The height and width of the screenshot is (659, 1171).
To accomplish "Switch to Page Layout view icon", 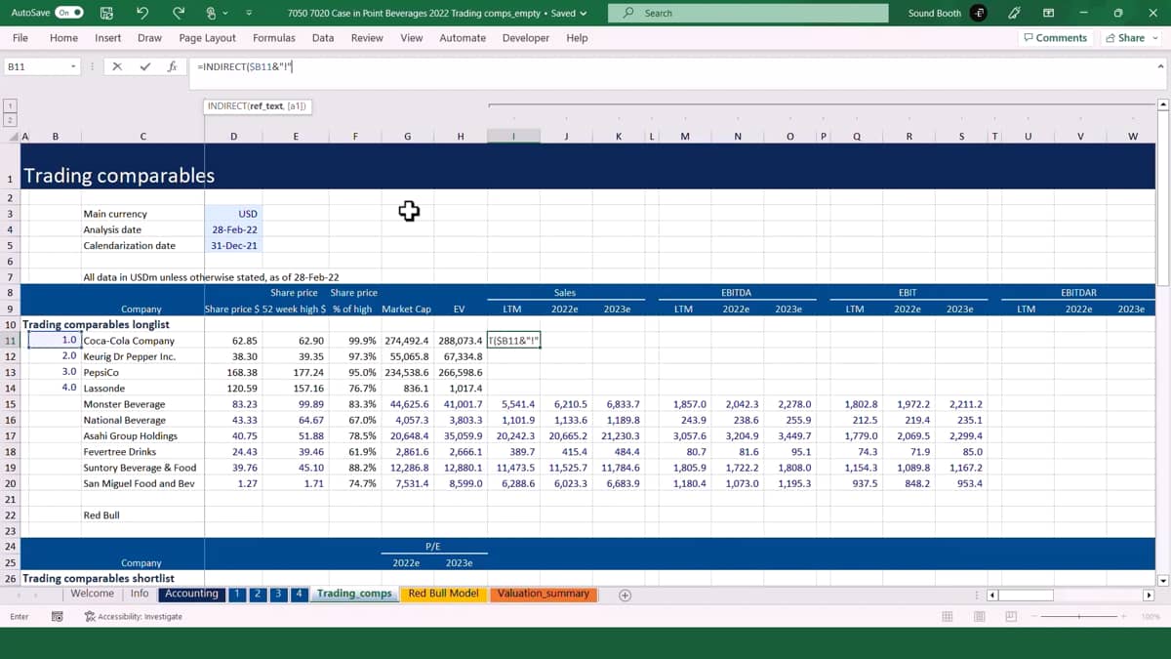I will coord(979,617).
